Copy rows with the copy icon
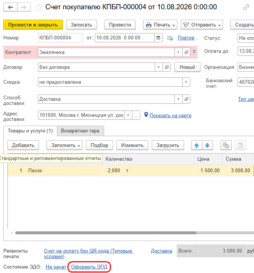This screenshot has height=273, width=254. point(226,145)
